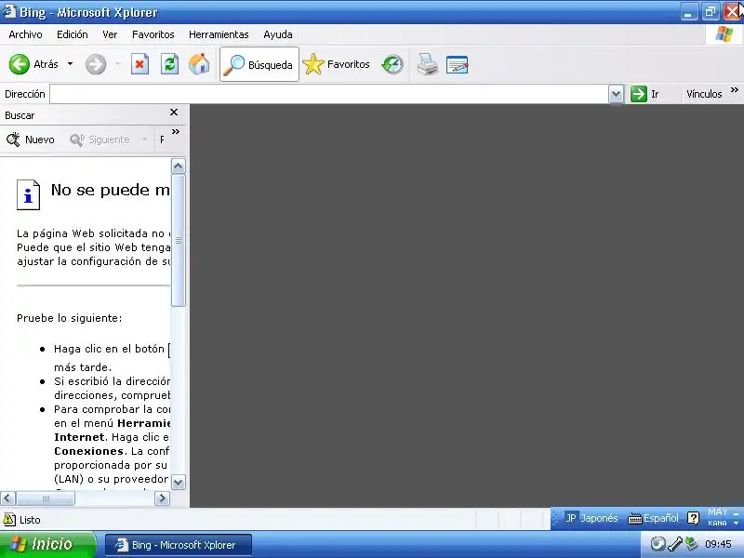Click the info page icon in error message
The image size is (744, 558).
(29, 194)
